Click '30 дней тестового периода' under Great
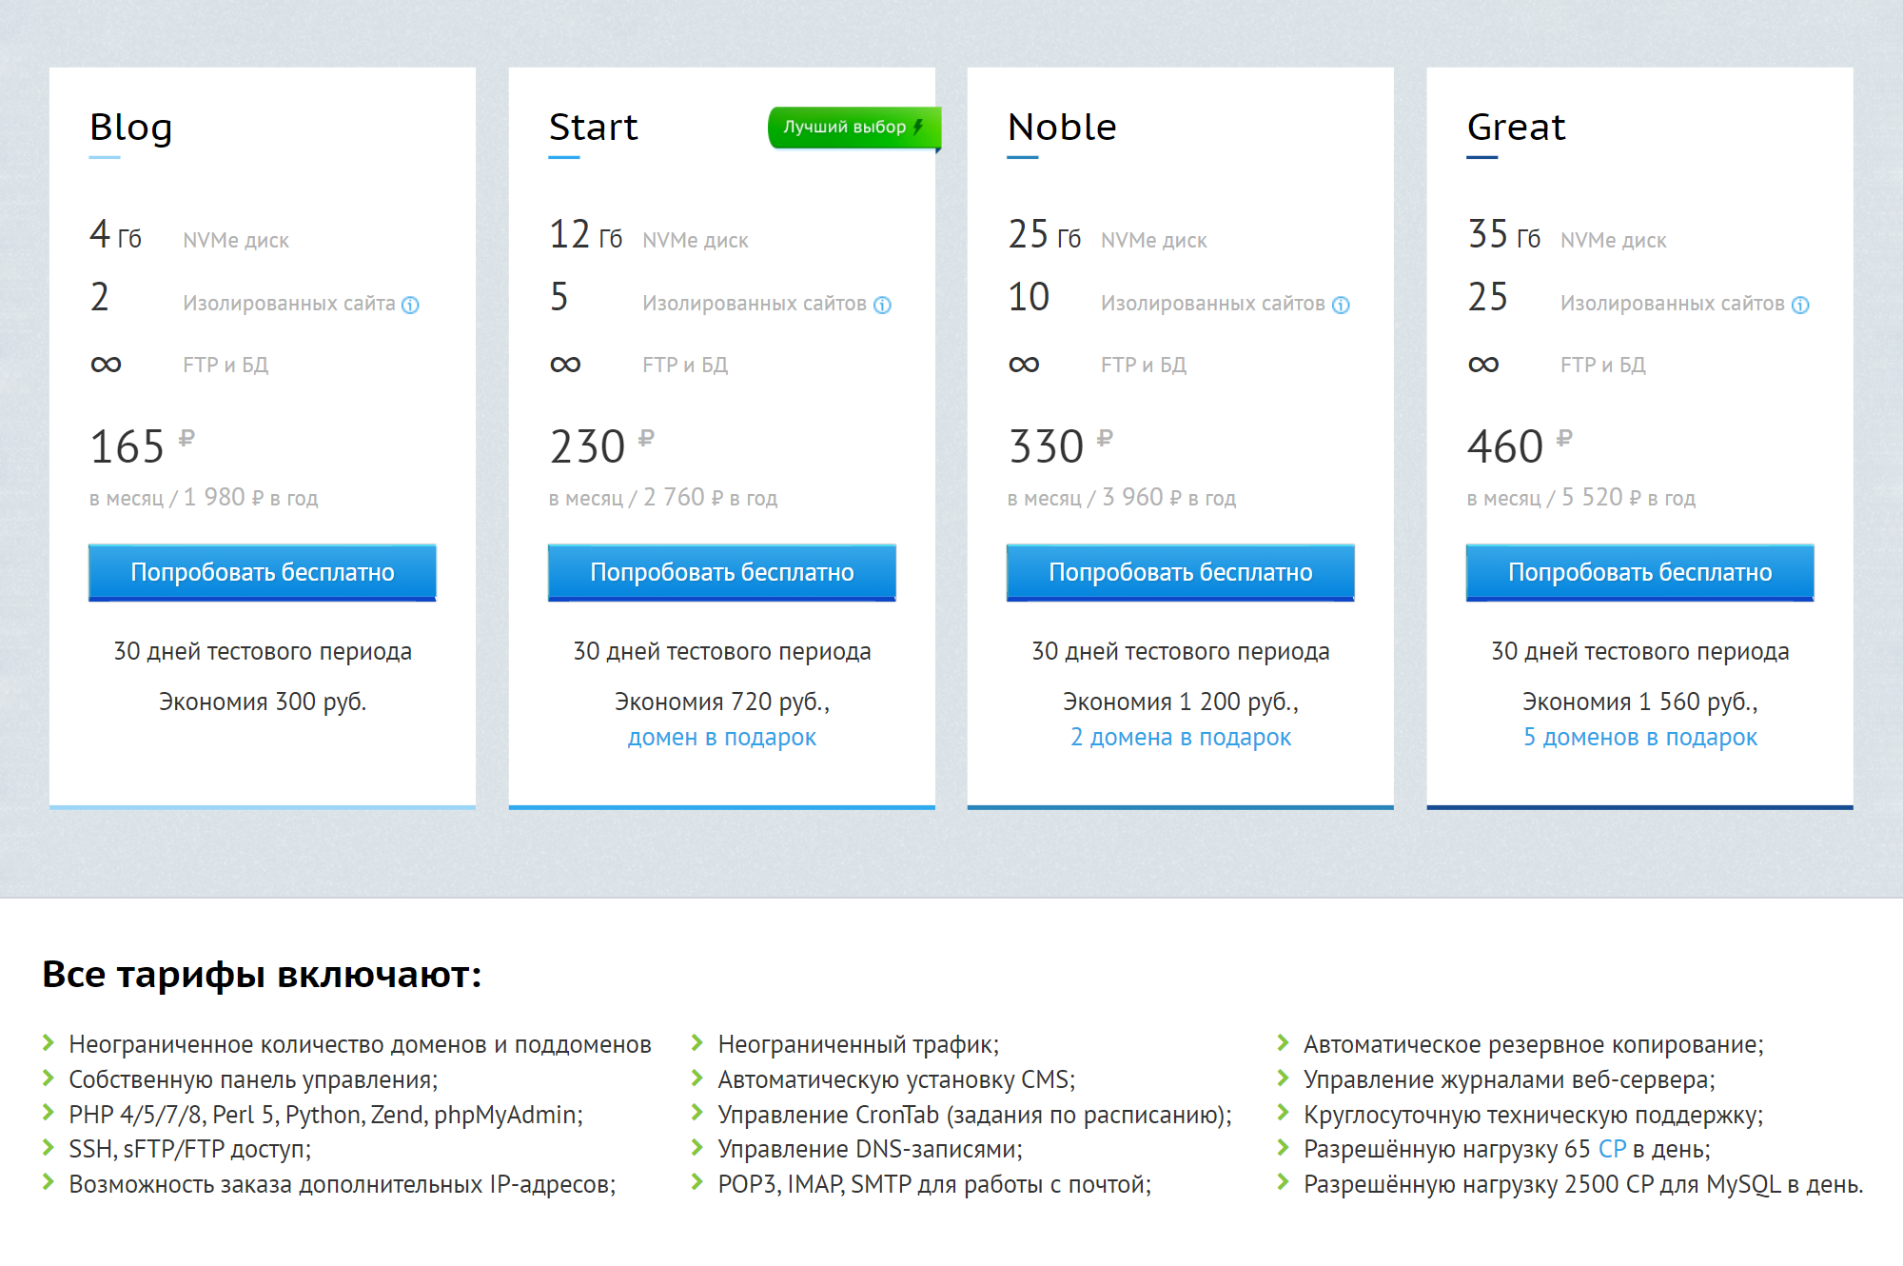The image size is (1903, 1266). [x=1640, y=652]
